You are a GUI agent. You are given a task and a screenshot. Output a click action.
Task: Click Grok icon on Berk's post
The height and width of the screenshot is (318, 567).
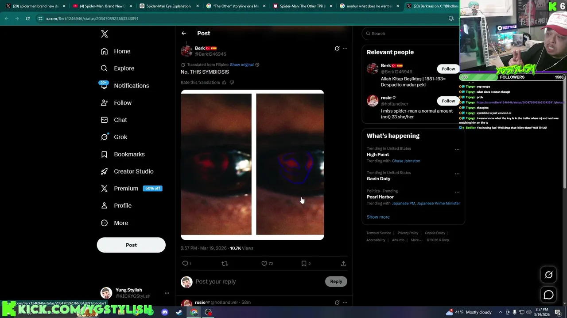coord(337,49)
